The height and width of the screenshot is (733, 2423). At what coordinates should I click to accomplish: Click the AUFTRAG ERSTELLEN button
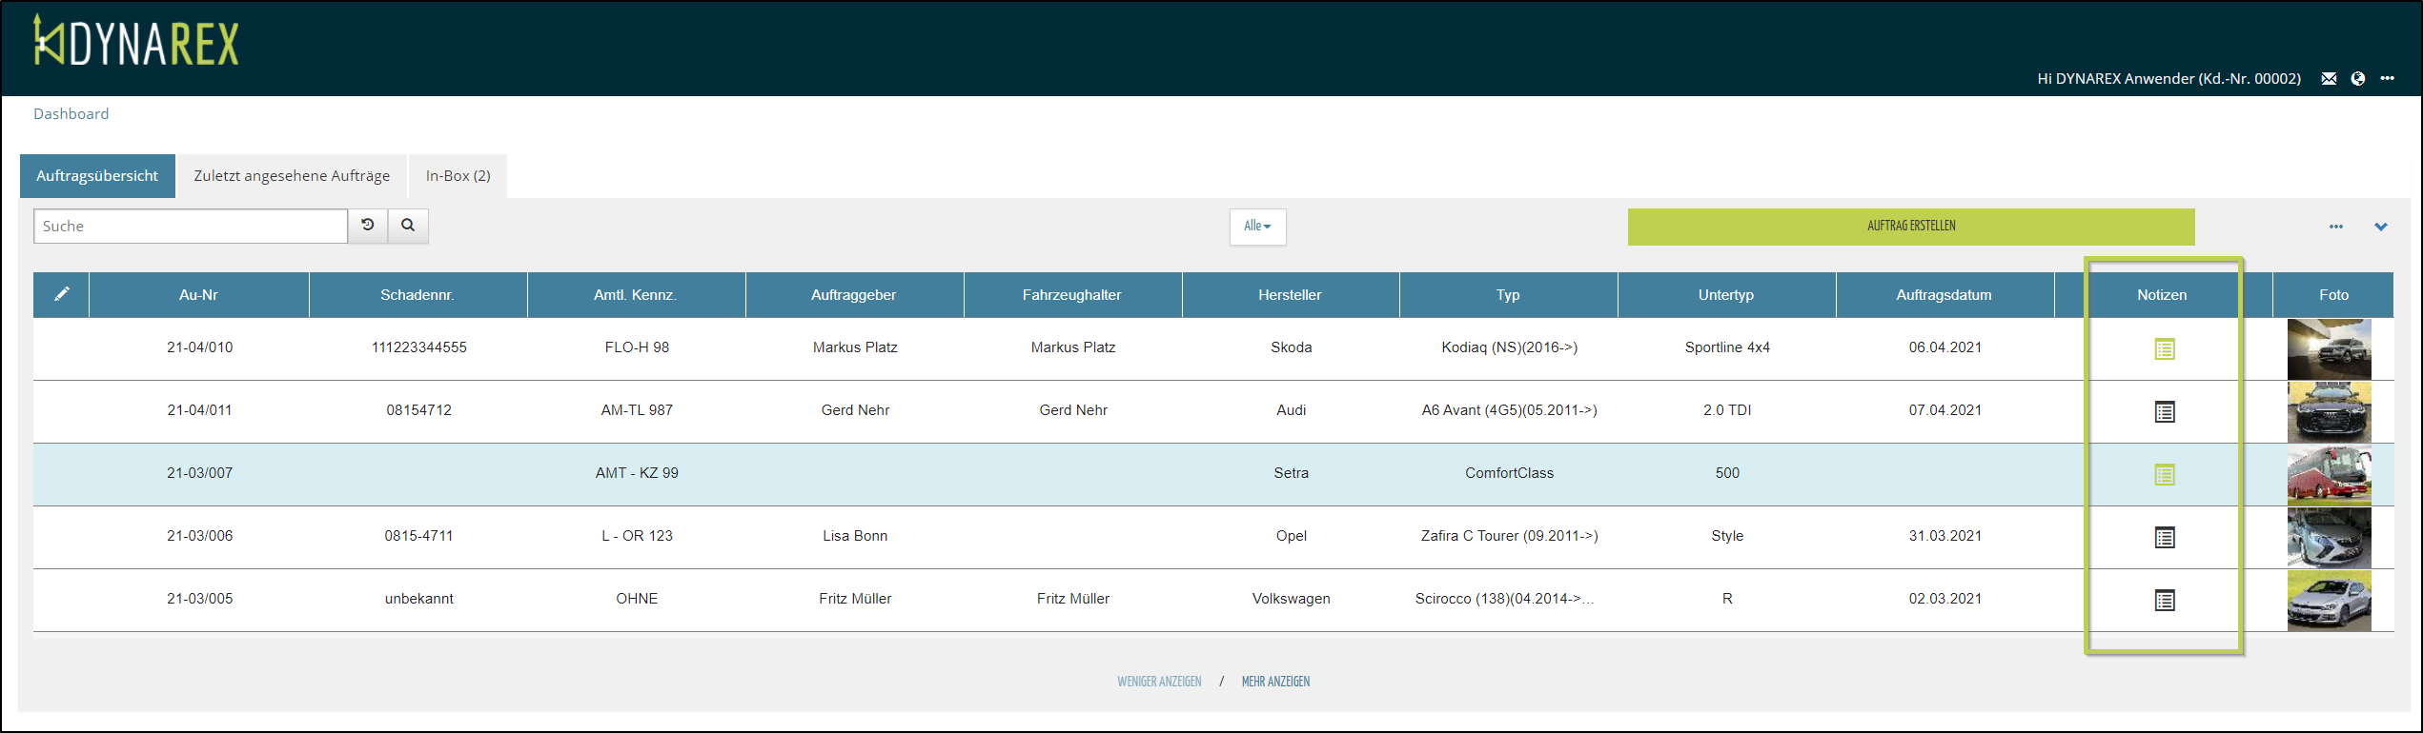[x=1910, y=227]
